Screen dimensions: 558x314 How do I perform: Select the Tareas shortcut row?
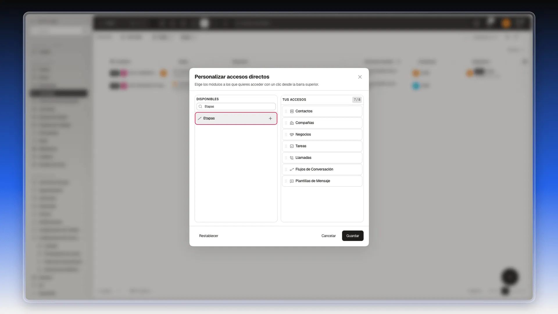coord(322,146)
